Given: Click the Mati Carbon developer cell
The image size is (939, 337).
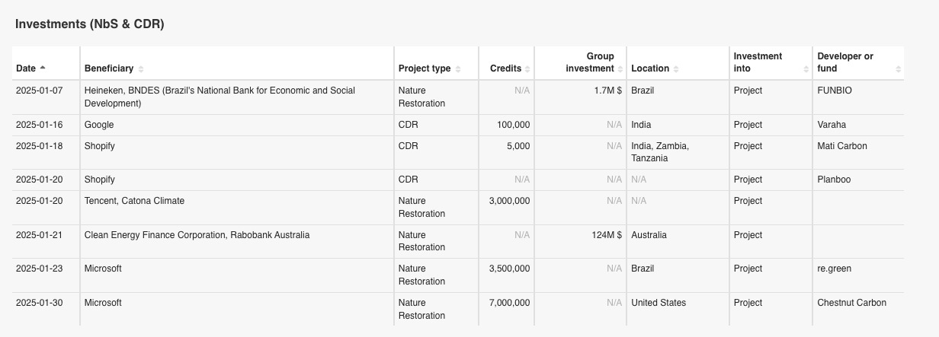Looking at the screenshot, I should 841,146.
